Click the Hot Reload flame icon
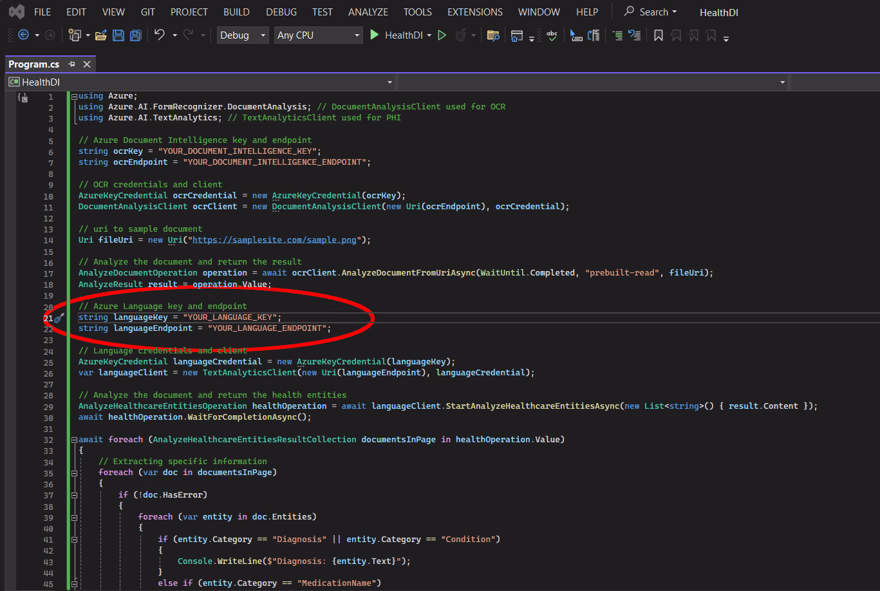880x591 pixels. pos(460,35)
